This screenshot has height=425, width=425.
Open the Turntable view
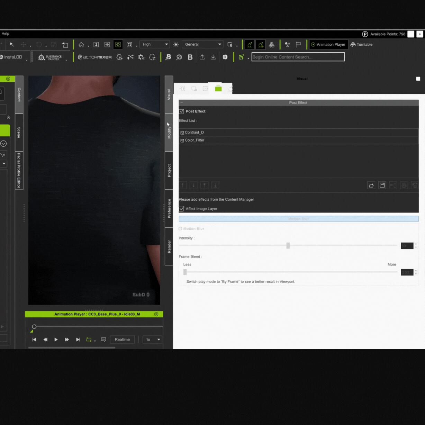[361, 45]
